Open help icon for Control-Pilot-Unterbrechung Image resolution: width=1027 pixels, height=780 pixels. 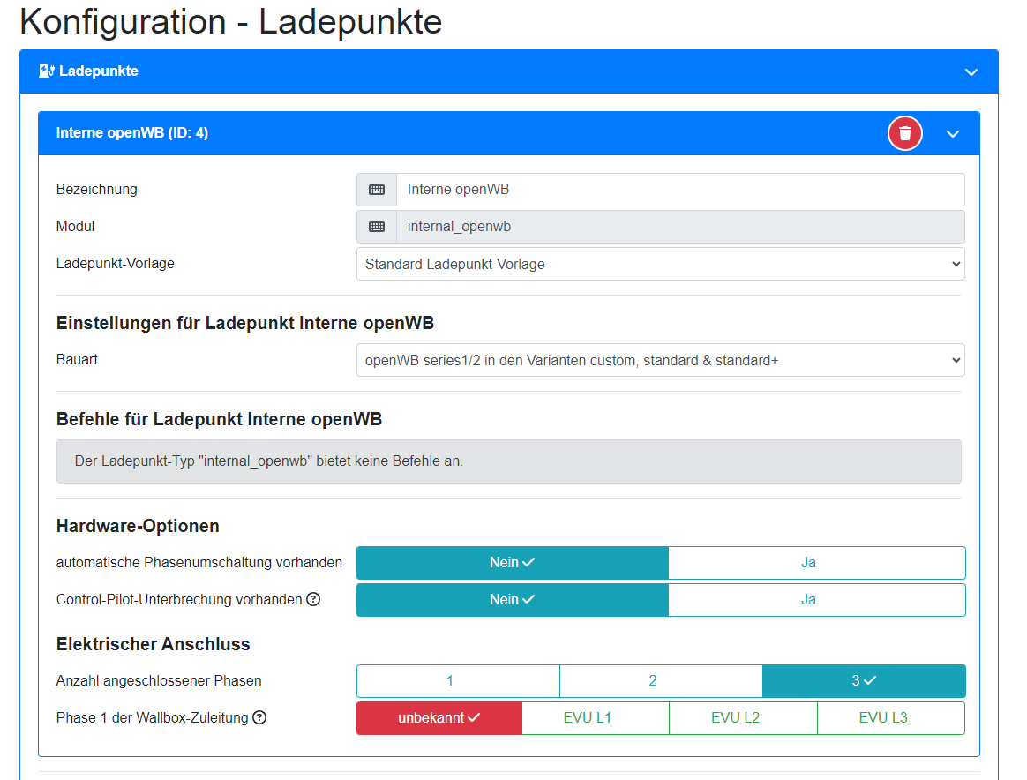pos(313,599)
